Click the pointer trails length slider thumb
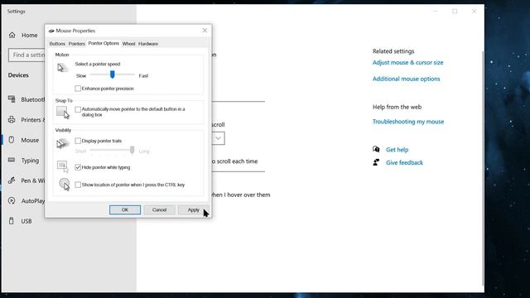530x298 pixels. [x=132, y=150]
